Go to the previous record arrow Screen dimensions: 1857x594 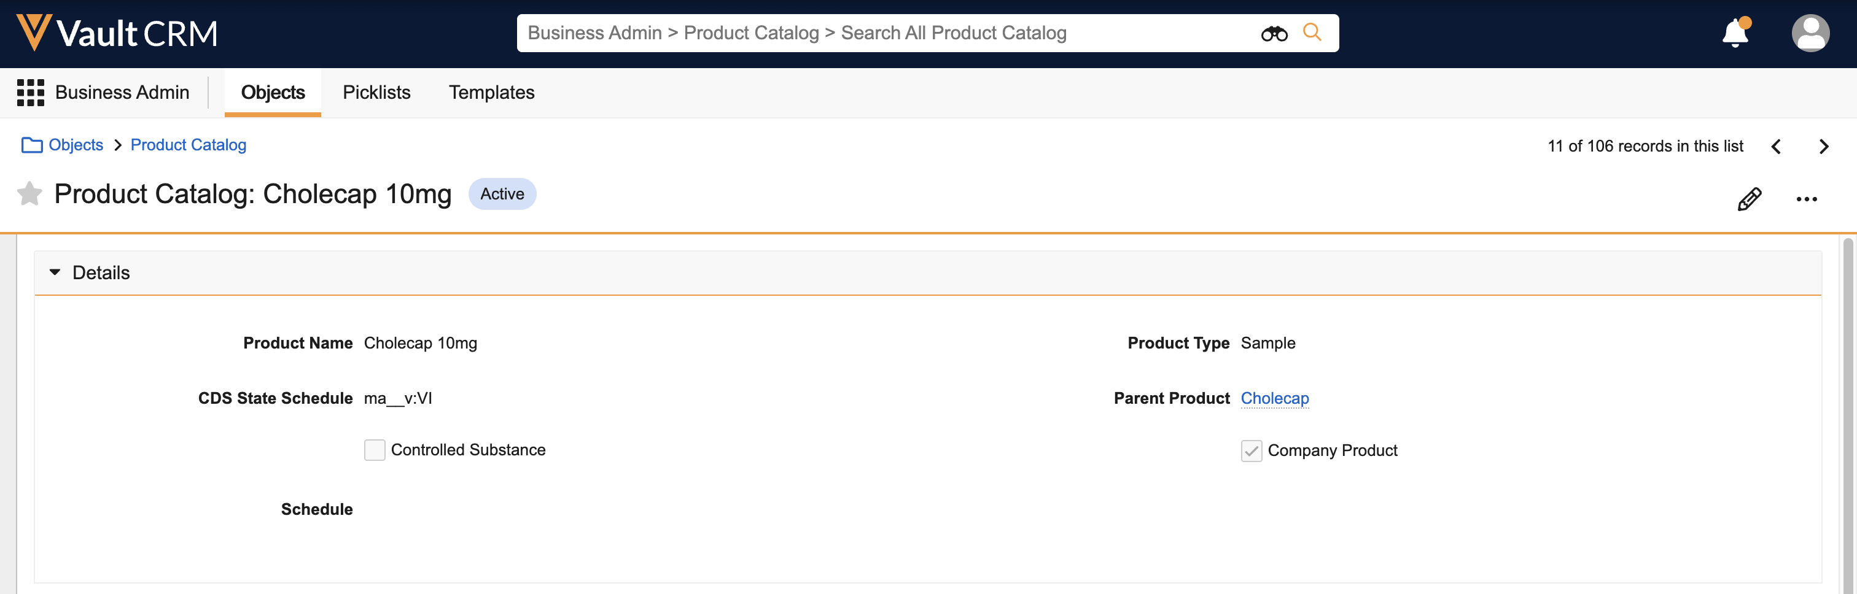click(1777, 146)
